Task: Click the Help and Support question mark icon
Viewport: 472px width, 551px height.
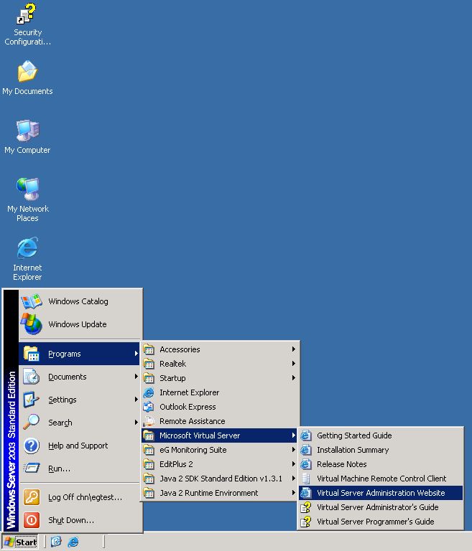Action: coord(32,446)
